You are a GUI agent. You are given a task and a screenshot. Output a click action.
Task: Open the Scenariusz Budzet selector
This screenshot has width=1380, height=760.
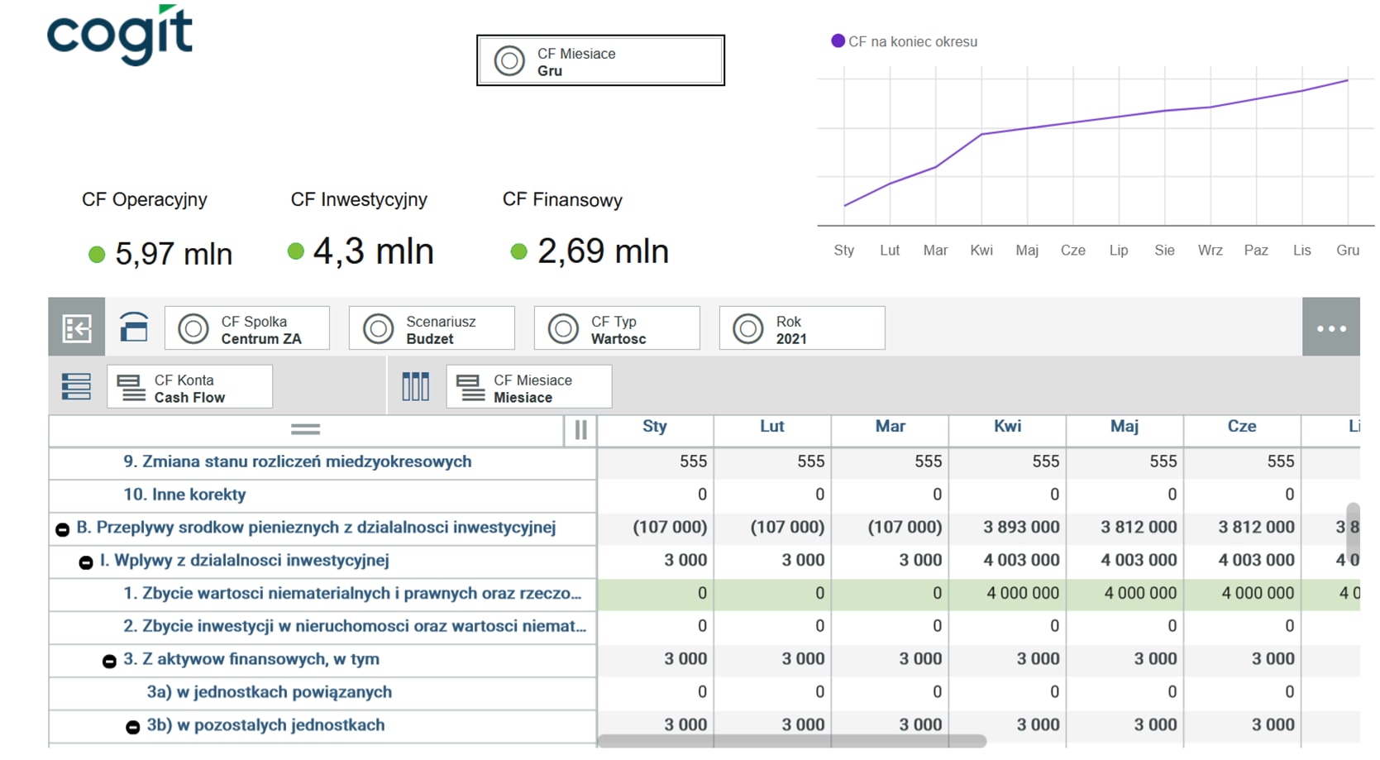point(432,328)
